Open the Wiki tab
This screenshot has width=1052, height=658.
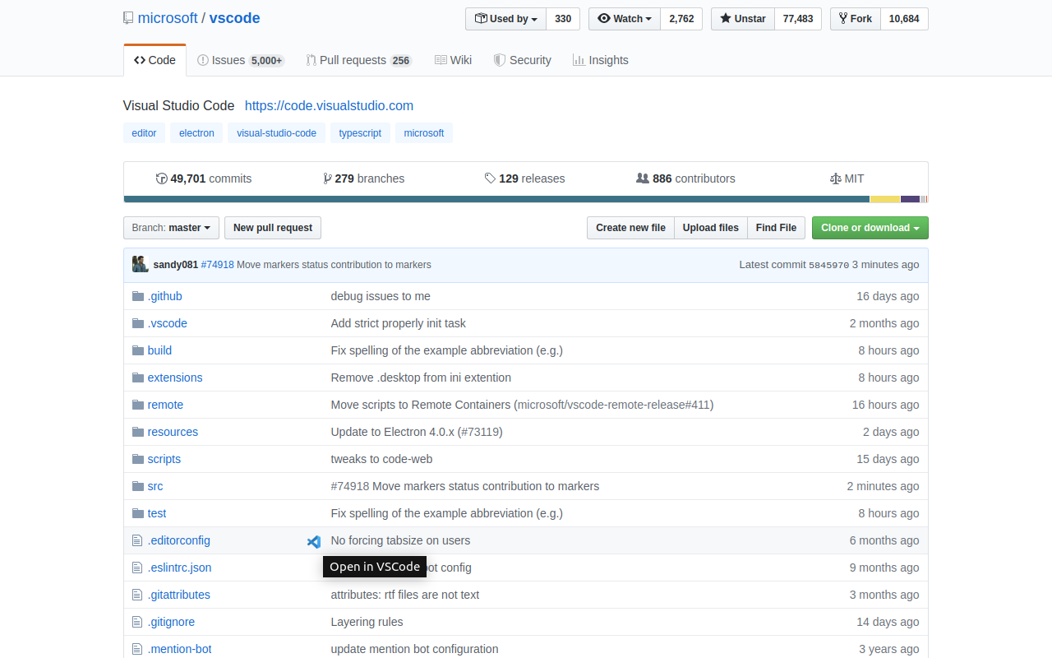click(453, 60)
